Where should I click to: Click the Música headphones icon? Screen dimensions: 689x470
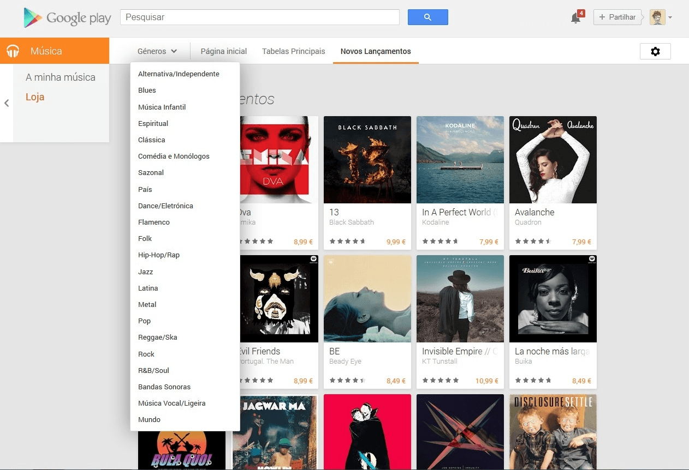(x=13, y=51)
